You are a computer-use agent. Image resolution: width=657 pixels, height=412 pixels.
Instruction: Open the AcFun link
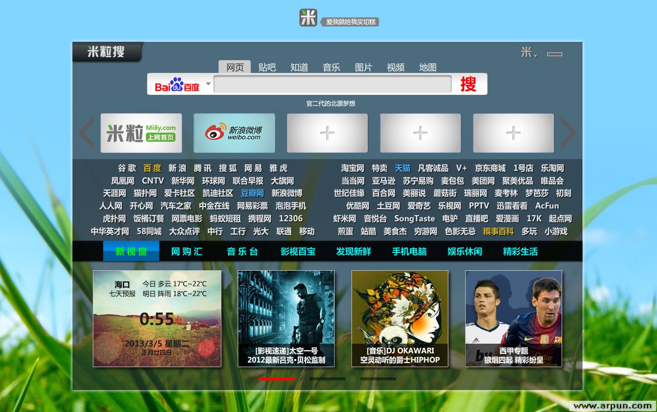point(547,206)
